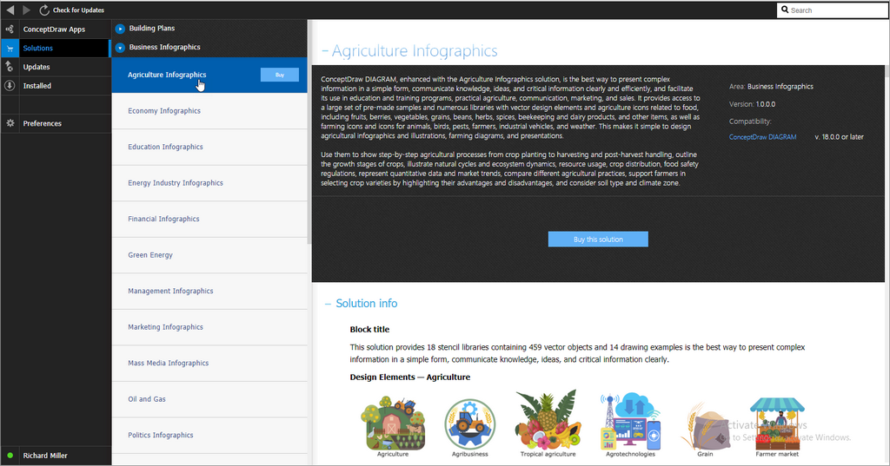Select the Solutions menu item
Screen dimensions: 890x466
pos(38,49)
